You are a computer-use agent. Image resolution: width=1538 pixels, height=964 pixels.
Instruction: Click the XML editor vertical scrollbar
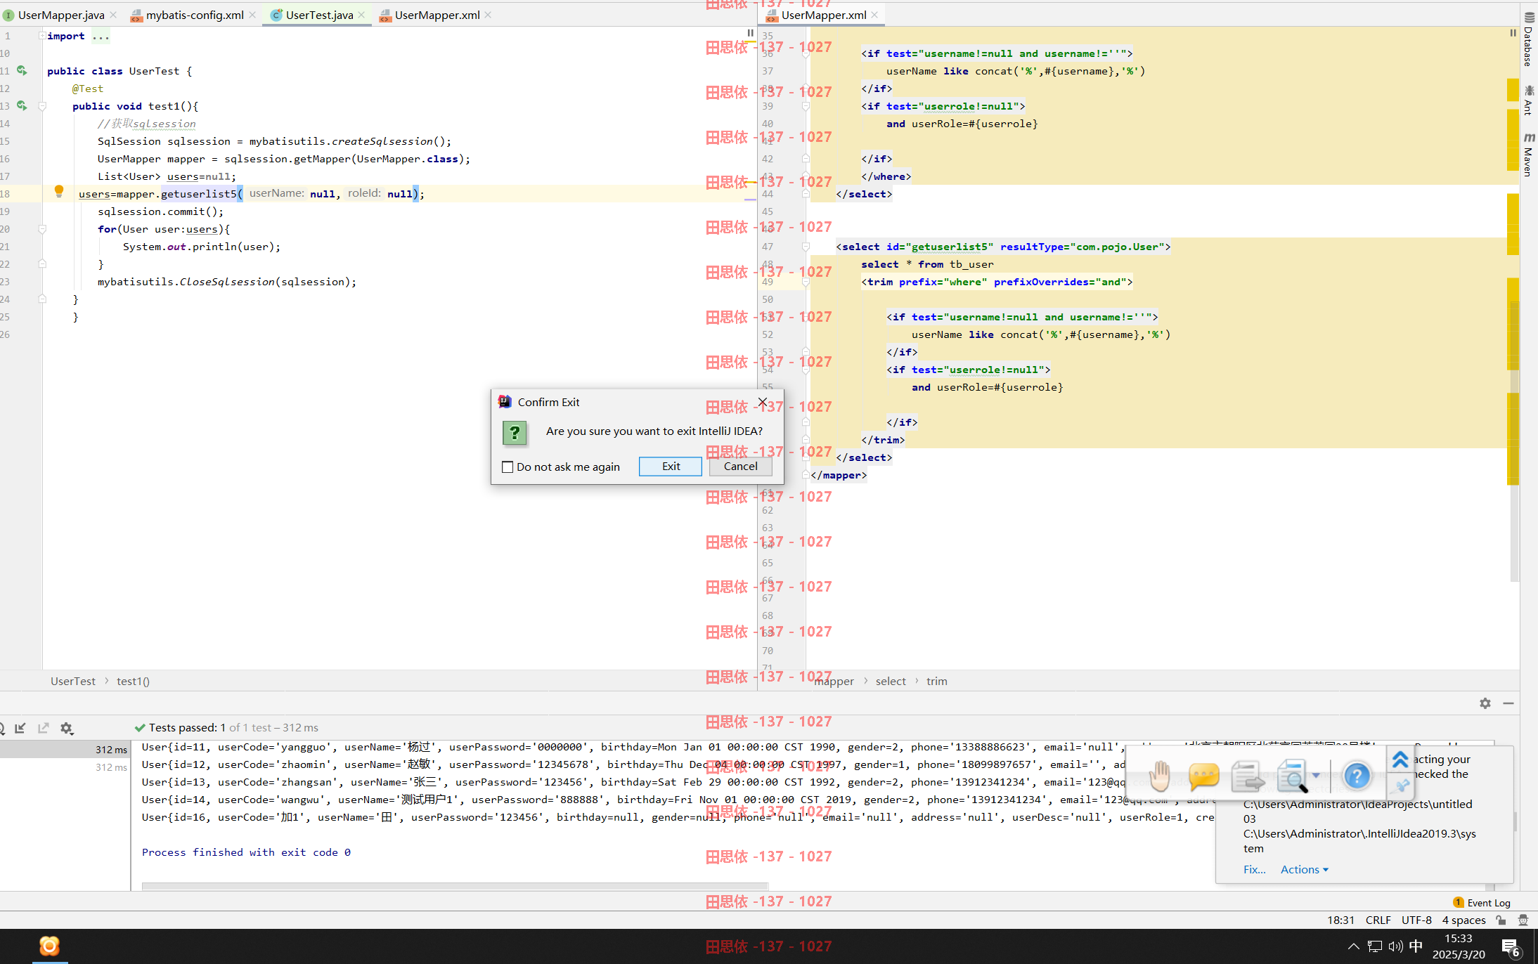coord(1514,441)
